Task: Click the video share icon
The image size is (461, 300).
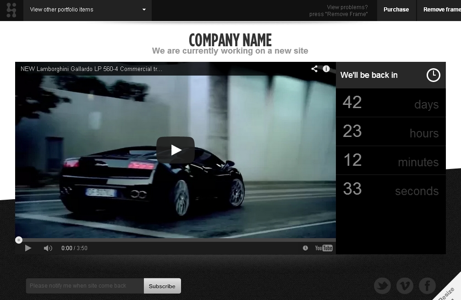Action: tap(314, 69)
